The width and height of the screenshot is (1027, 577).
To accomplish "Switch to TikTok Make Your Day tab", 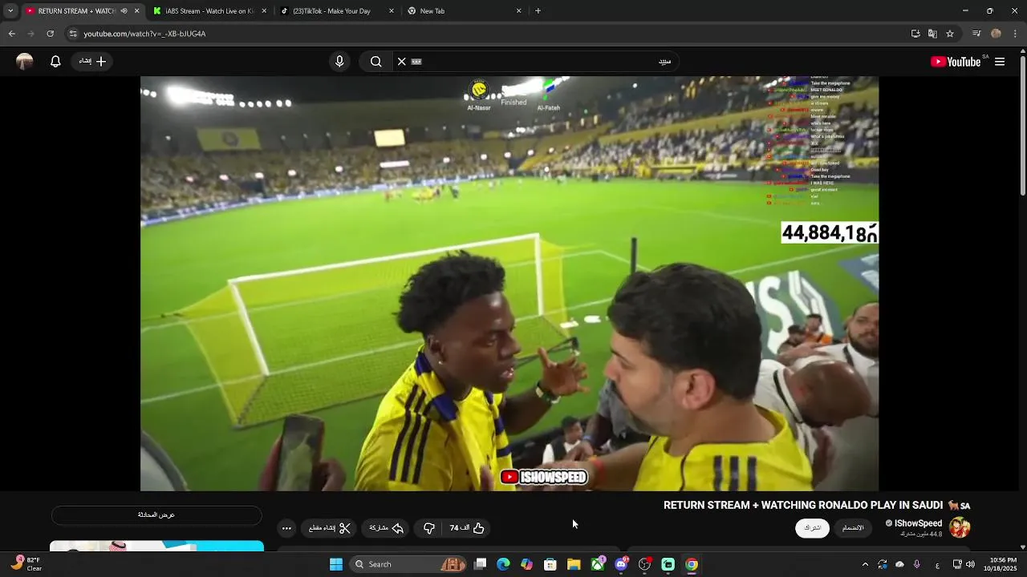I will 337,11.
